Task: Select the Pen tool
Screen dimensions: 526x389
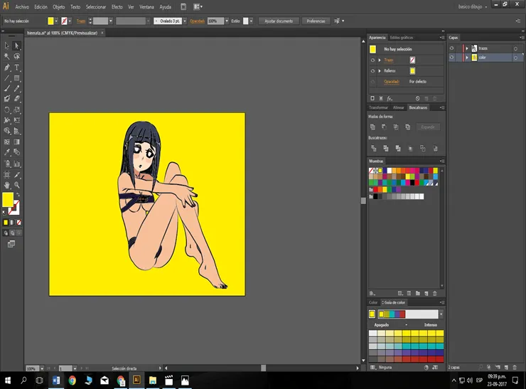Action: coord(6,67)
